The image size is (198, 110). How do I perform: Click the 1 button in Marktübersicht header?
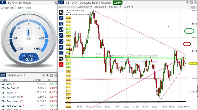point(43,75)
